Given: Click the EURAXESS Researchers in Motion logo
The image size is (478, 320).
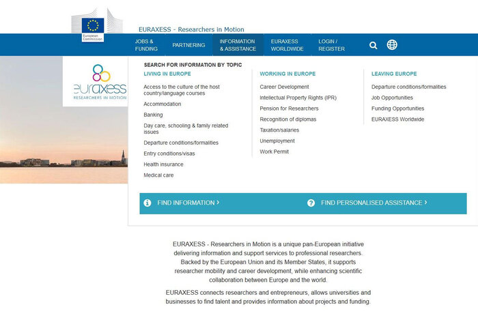Looking at the screenshot, I should coord(100,82).
